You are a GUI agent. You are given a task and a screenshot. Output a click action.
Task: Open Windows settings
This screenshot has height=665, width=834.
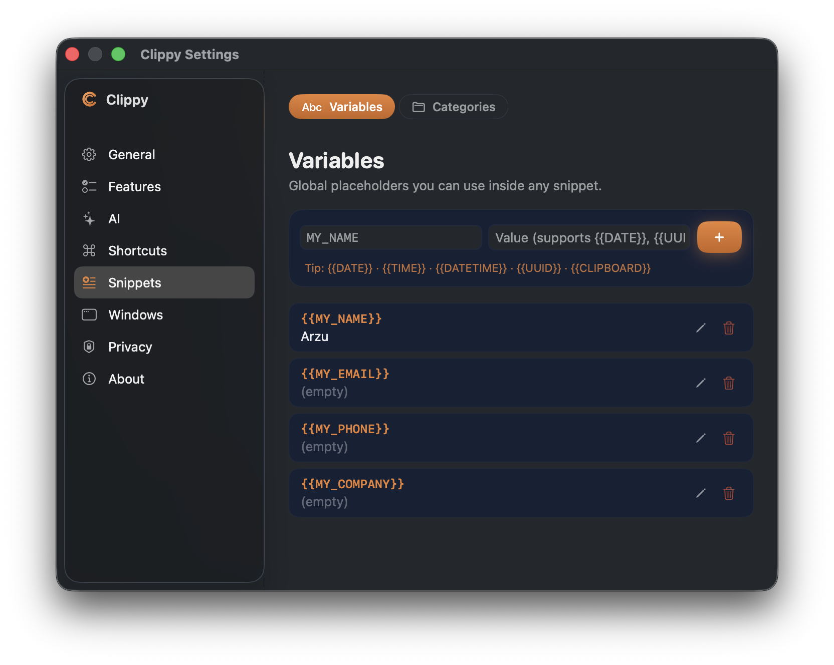tap(164, 314)
